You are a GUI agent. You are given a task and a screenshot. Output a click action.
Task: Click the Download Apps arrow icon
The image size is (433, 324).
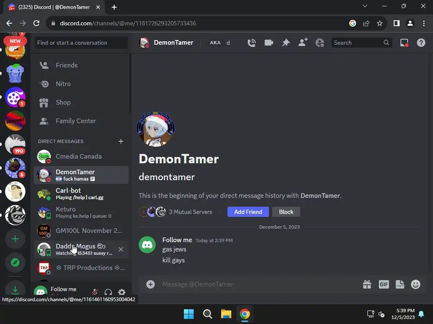coord(15,289)
